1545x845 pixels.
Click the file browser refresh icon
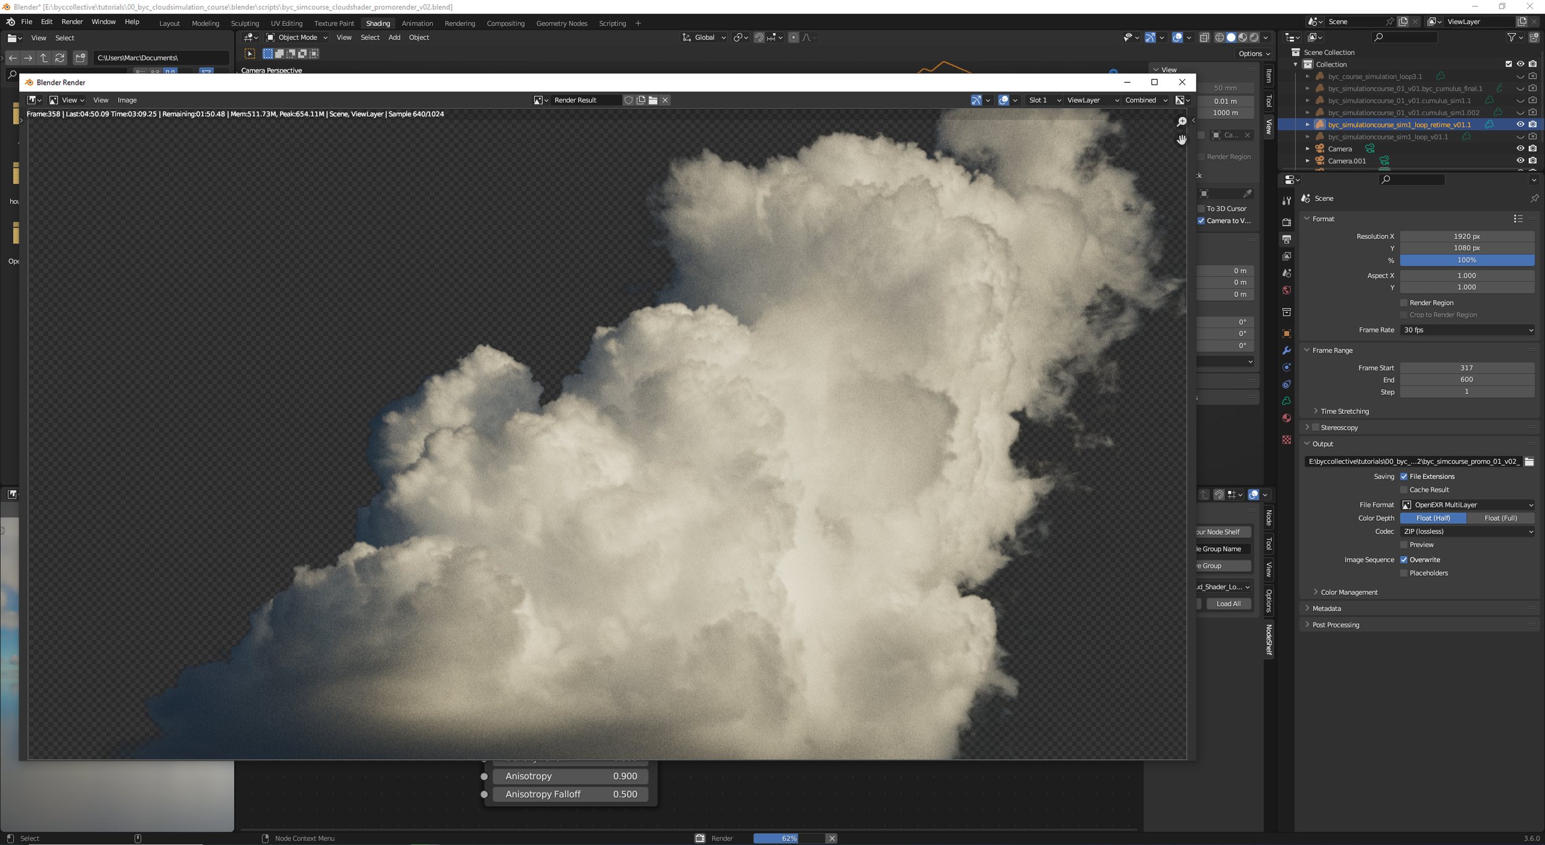pos(60,57)
